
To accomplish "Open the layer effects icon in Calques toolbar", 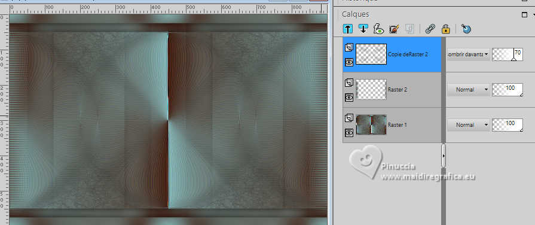I will tap(378, 29).
